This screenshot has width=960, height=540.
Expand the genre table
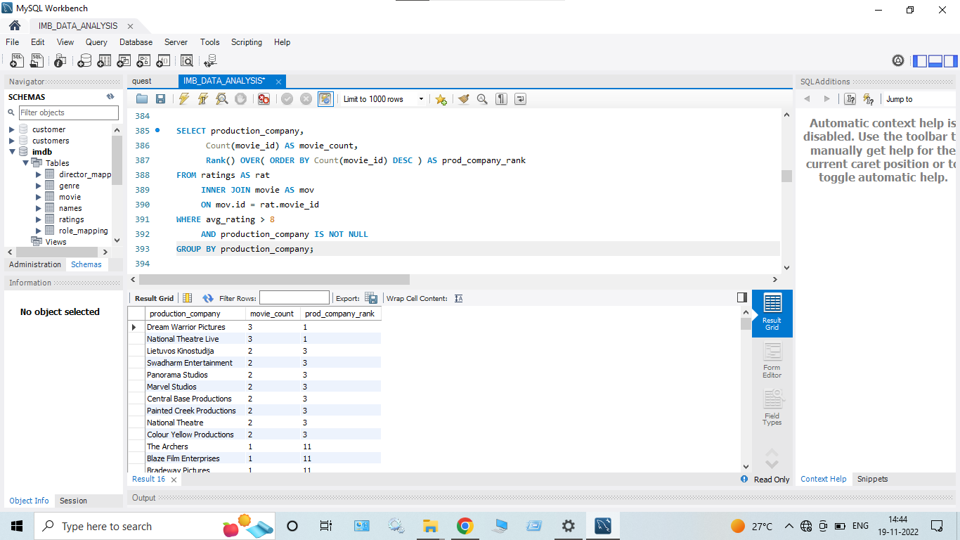tap(39, 186)
